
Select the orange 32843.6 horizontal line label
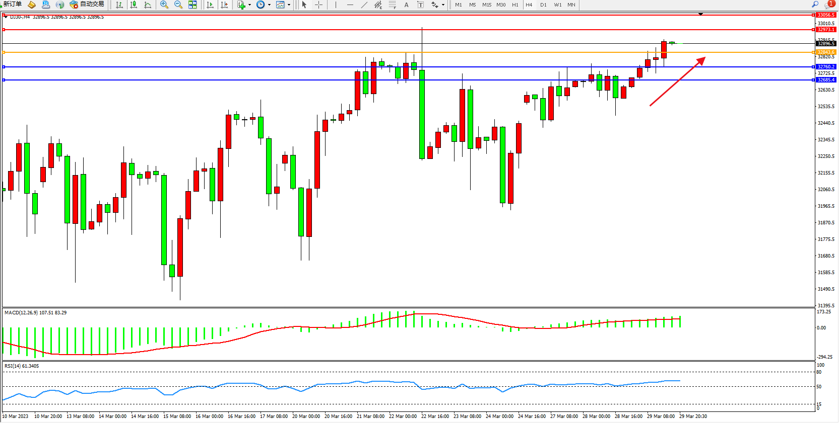coord(826,52)
